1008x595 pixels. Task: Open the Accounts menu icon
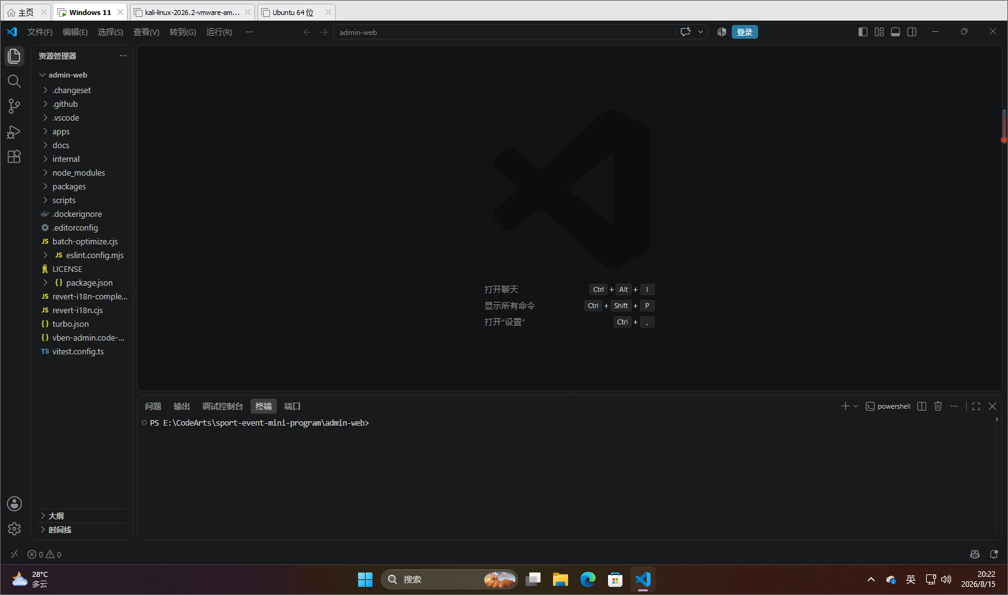pyautogui.click(x=14, y=504)
